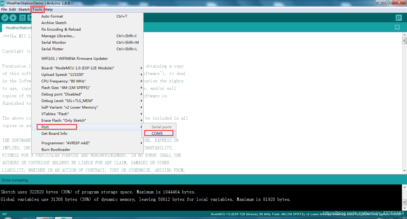The image size is (407, 219).
Task: Choose Burn Bootloader entry
Action: coord(88,150)
